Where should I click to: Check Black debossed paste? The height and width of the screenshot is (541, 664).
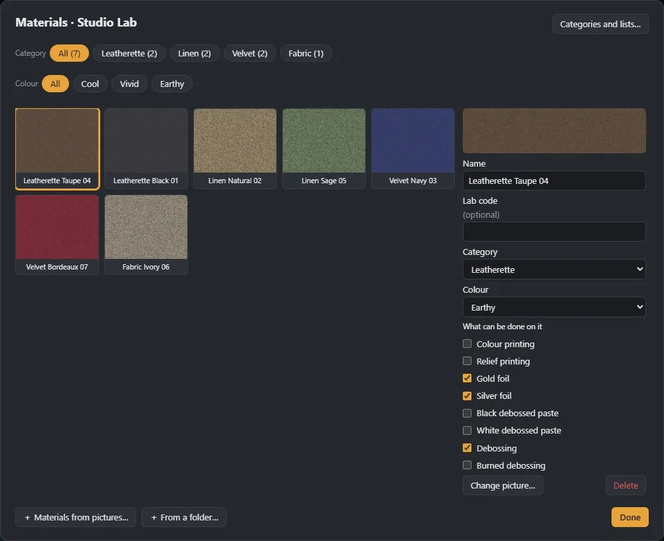(x=467, y=413)
